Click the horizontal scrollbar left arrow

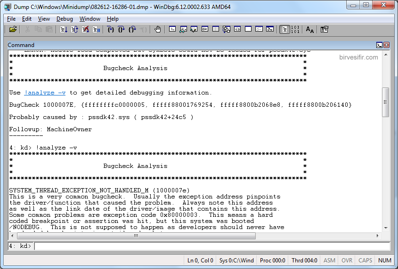(12, 236)
